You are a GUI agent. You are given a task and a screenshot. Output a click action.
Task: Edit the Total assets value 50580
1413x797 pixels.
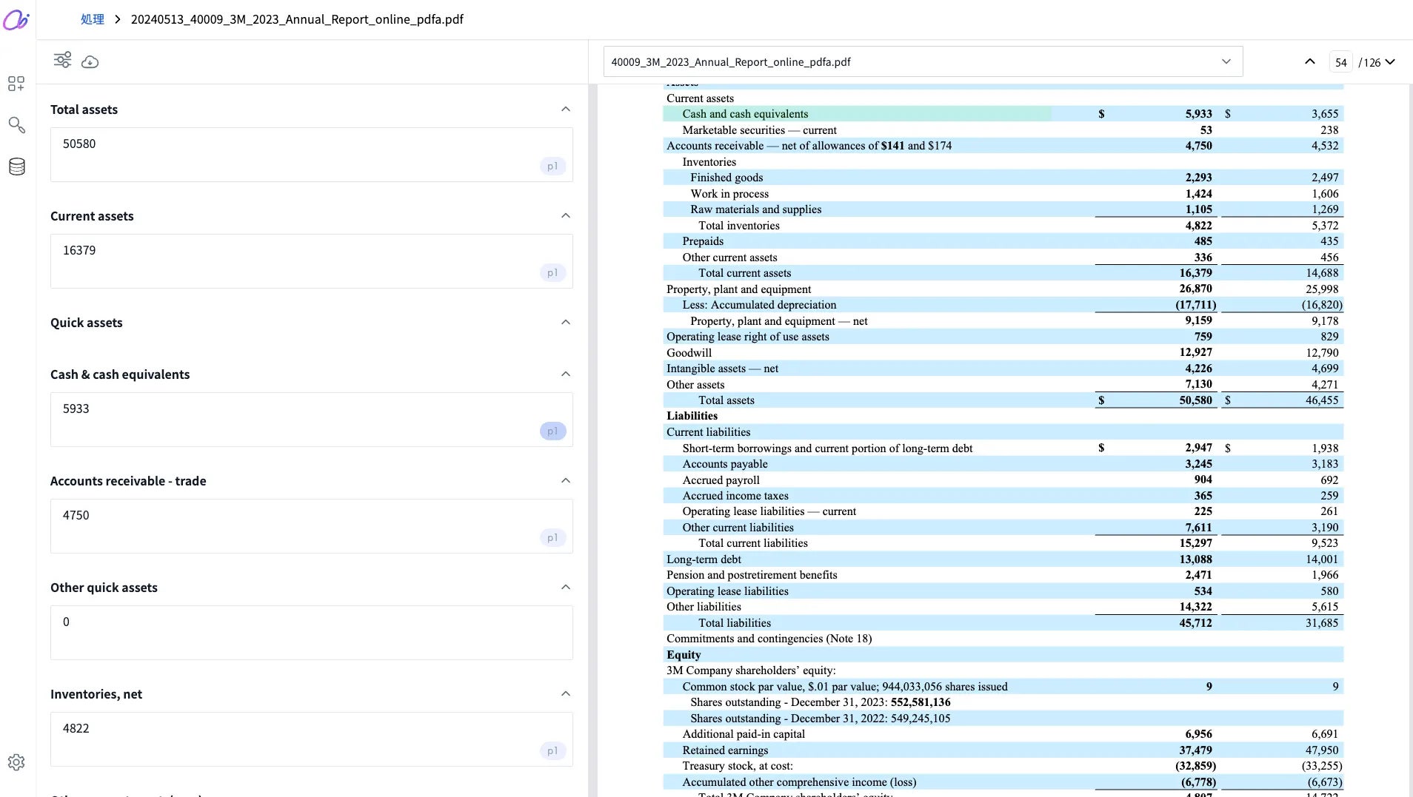coord(311,155)
